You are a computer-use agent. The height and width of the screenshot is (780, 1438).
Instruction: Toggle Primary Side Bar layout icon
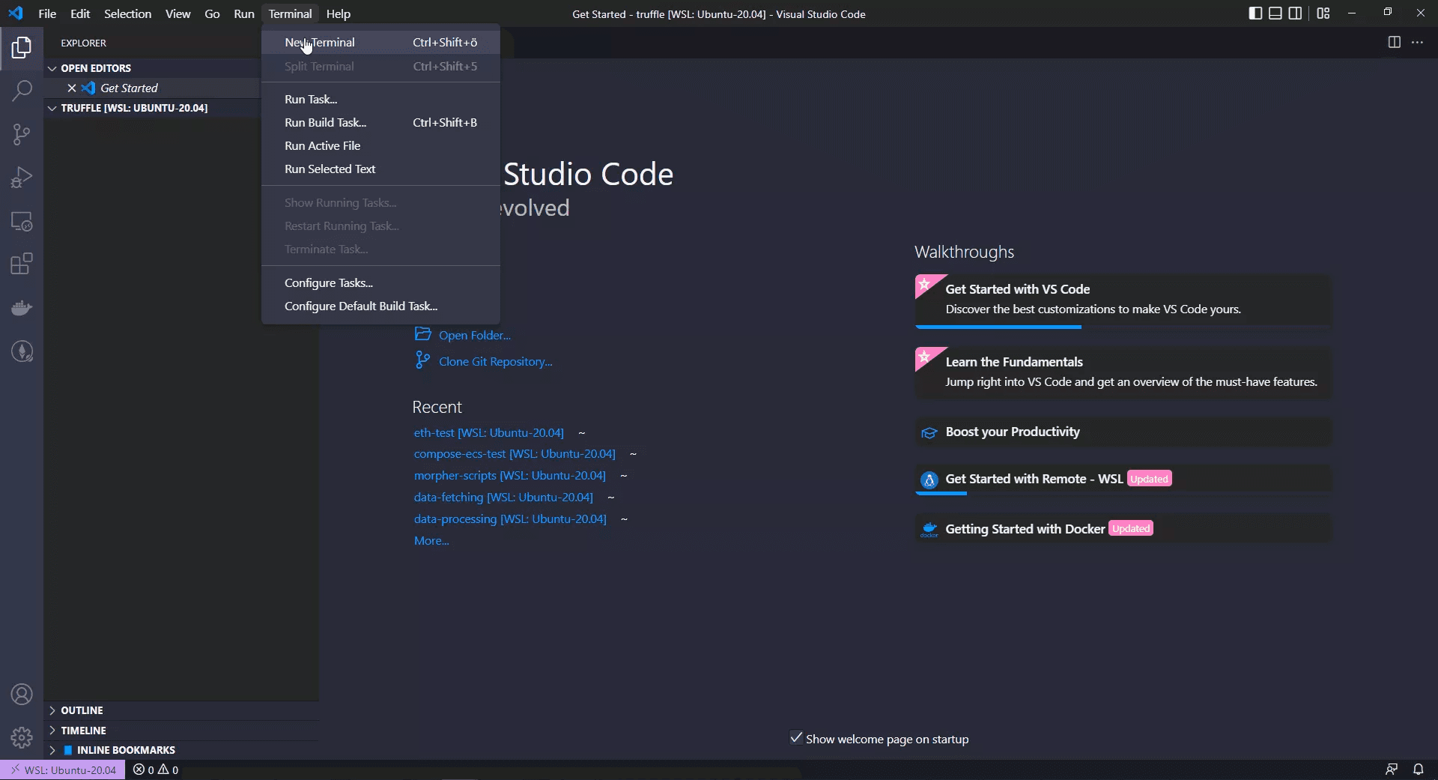coord(1256,13)
